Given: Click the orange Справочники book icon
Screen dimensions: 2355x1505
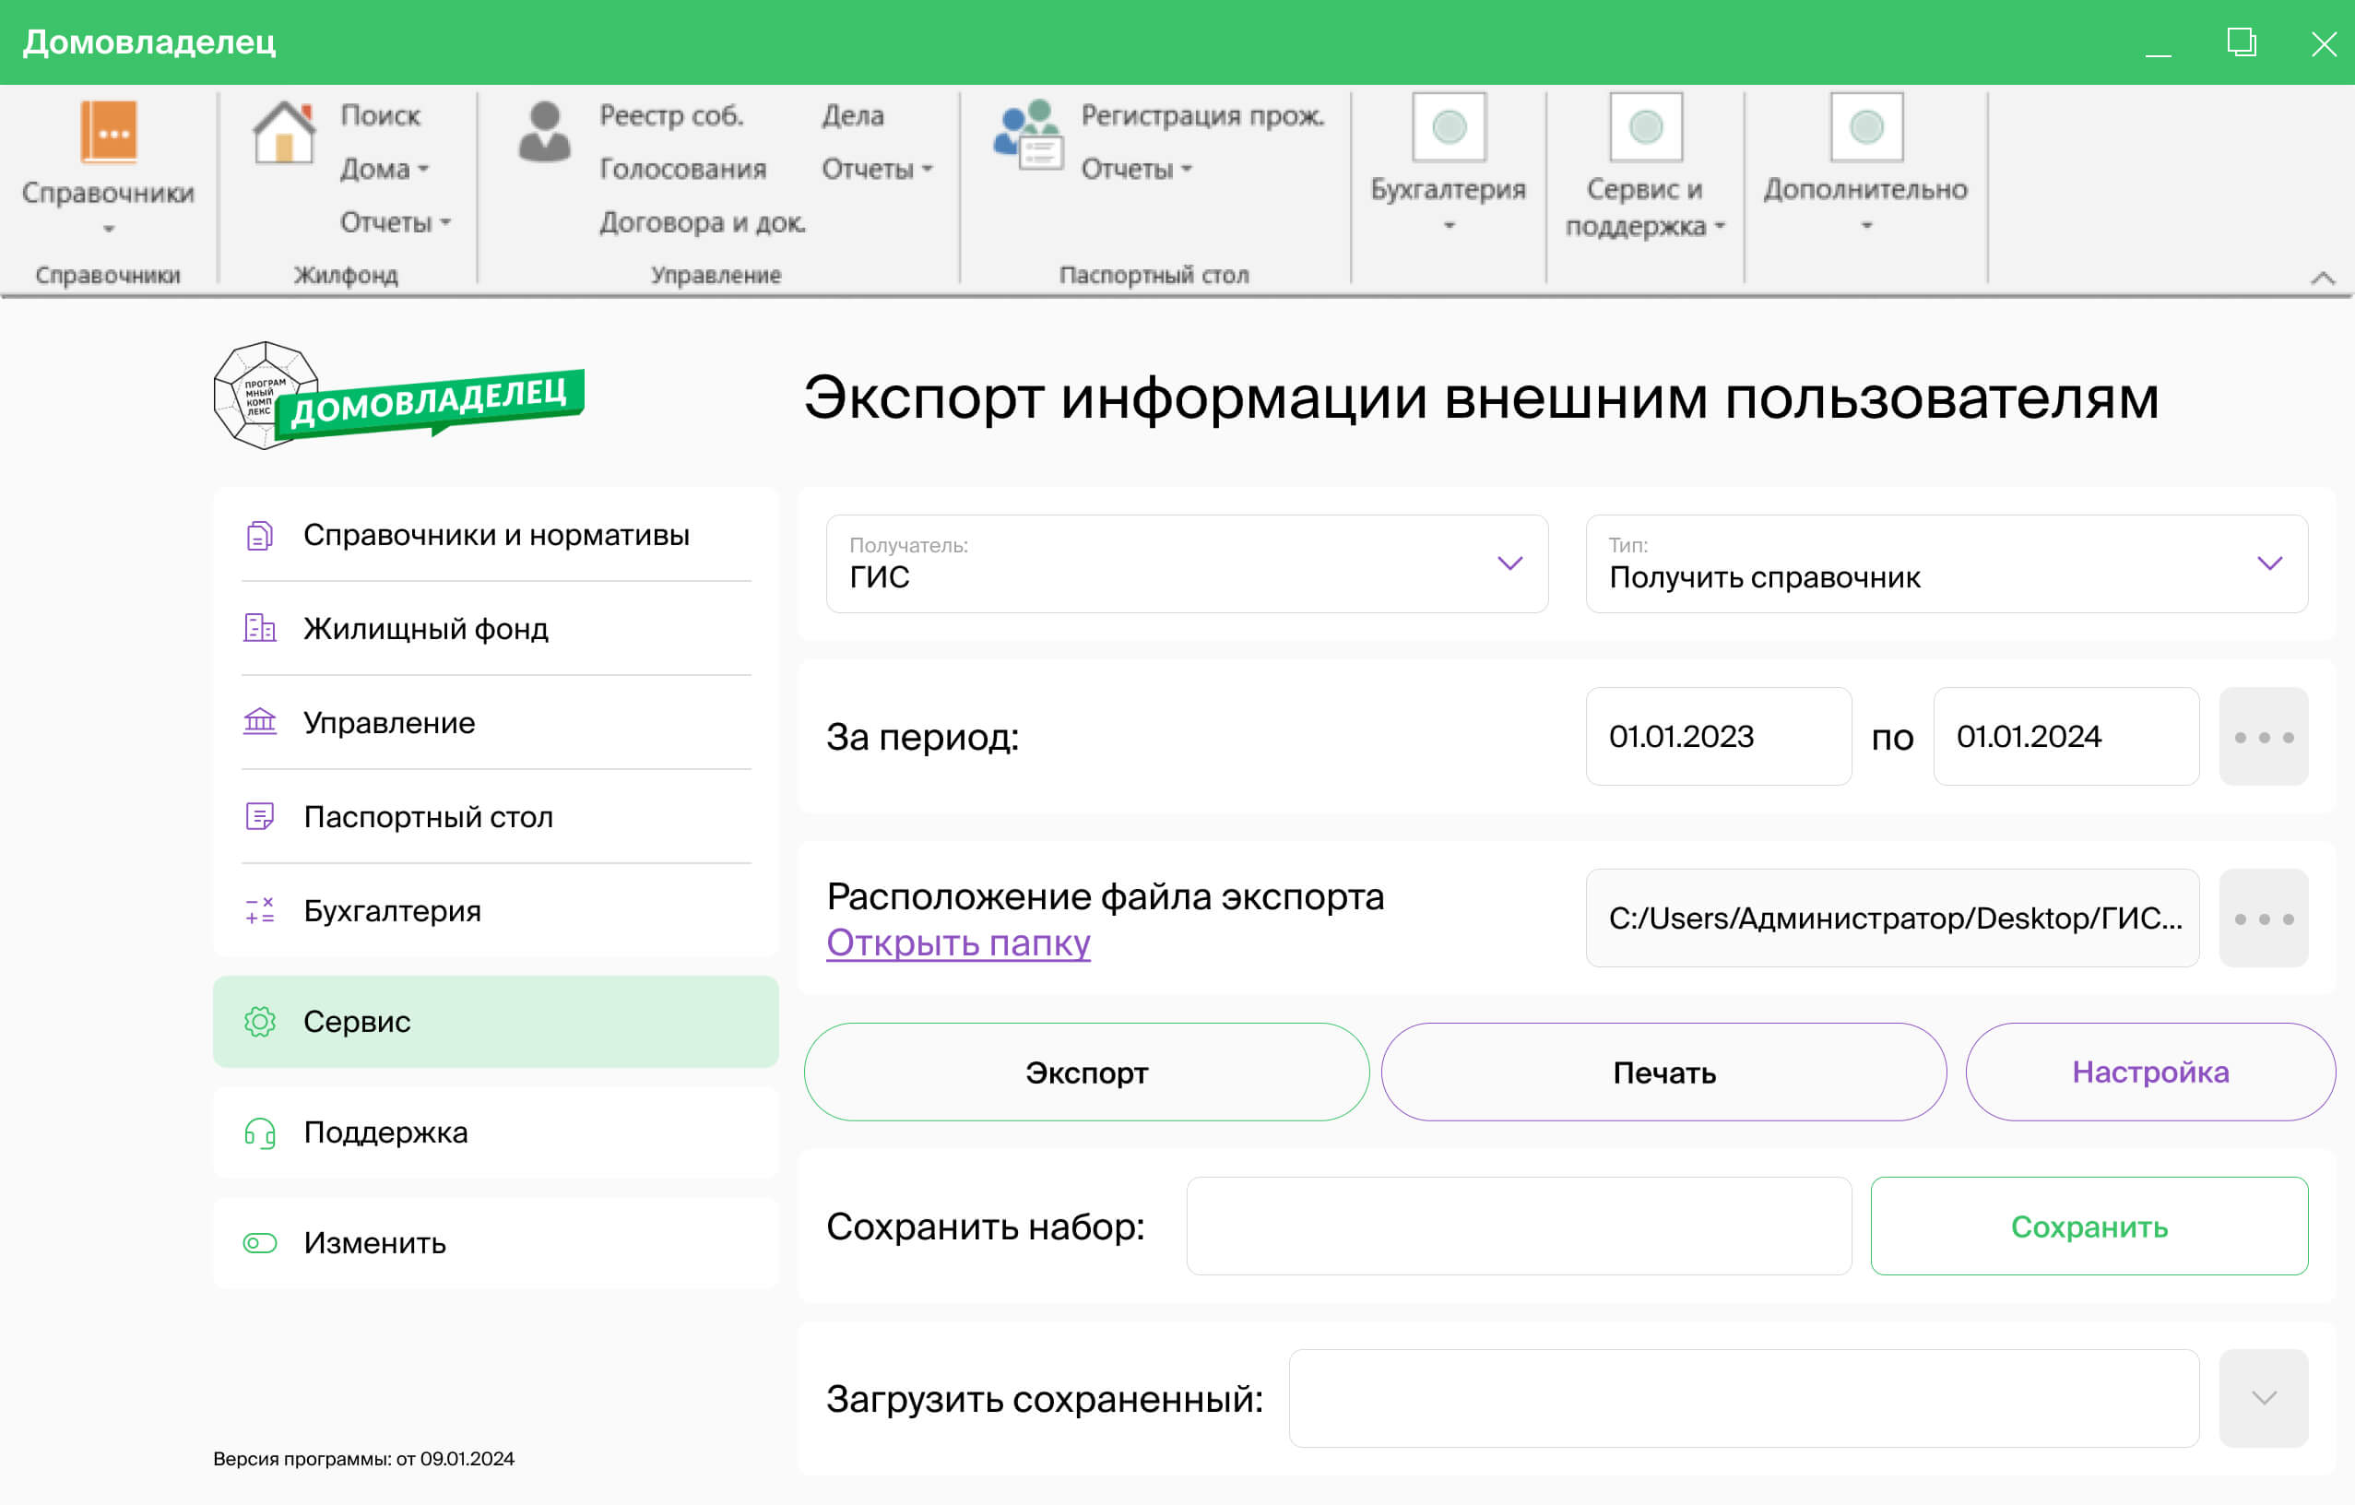Looking at the screenshot, I should tap(109, 132).
